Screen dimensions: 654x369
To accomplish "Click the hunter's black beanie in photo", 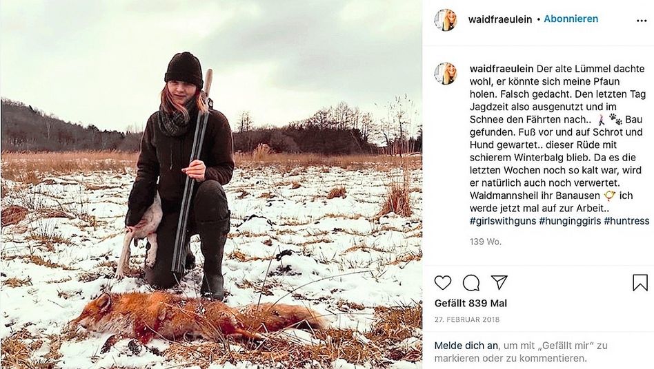I will [x=184, y=69].
